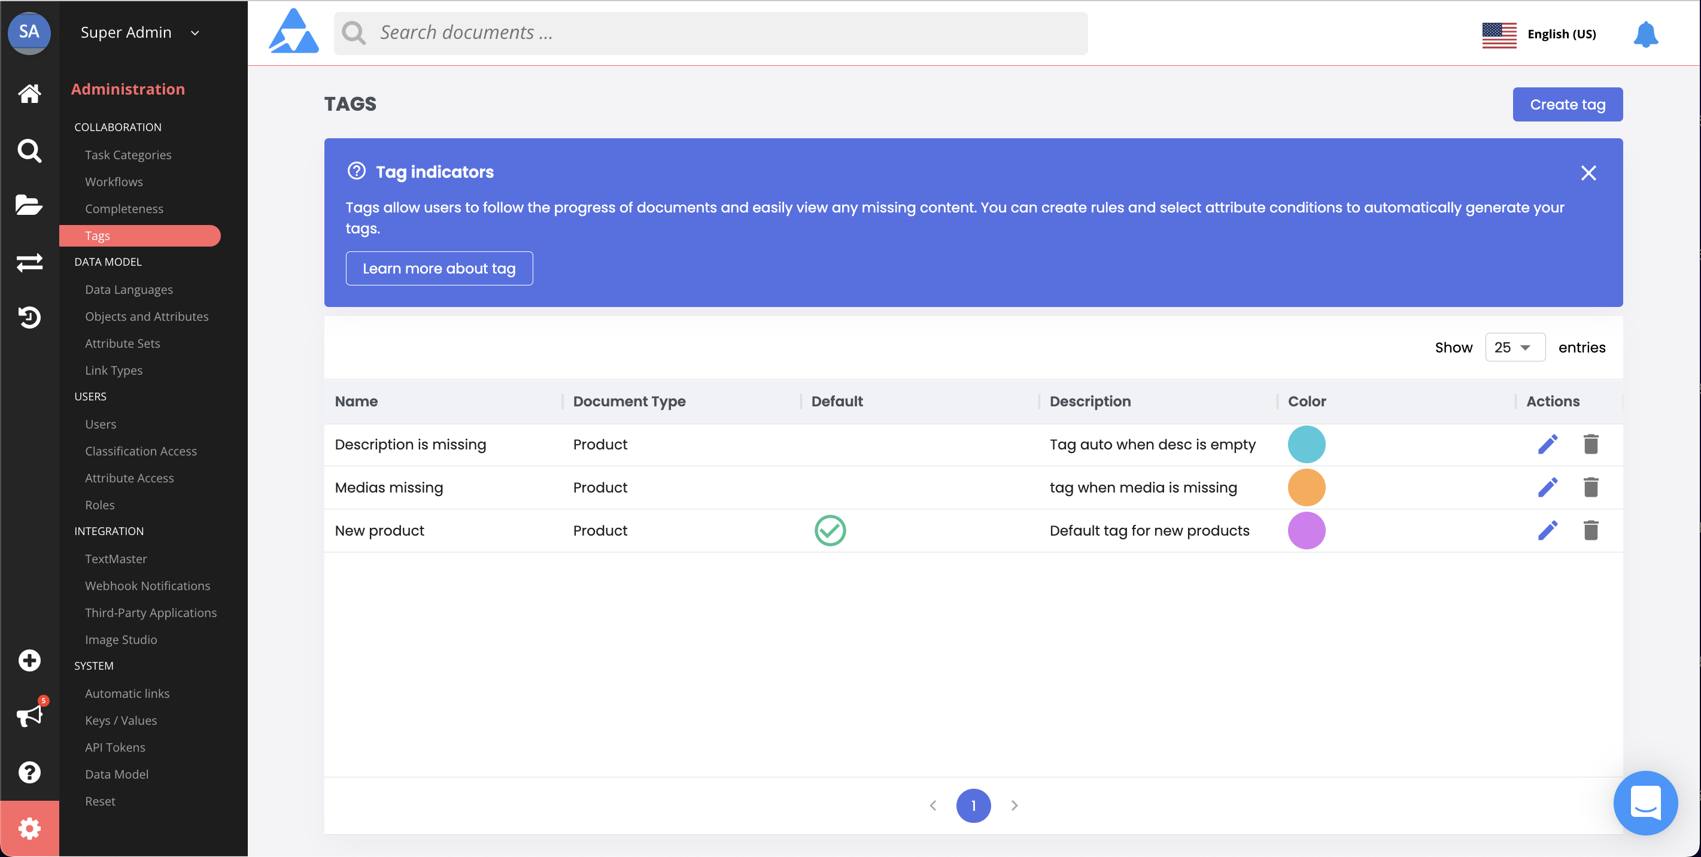Image resolution: width=1701 pixels, height=857 pixels.
Task: Sort by the Name column header
Action: 356,402
